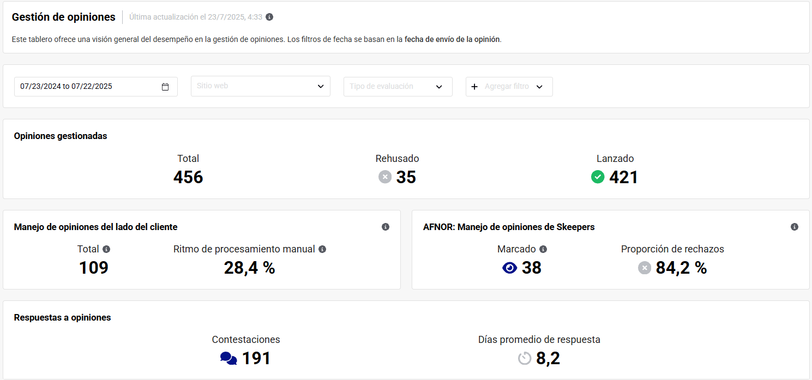This screenshot has height=380, width=812.
Task: Click the timer icon beside Días promedio de respuesta
Action: (x=525, y=358)
